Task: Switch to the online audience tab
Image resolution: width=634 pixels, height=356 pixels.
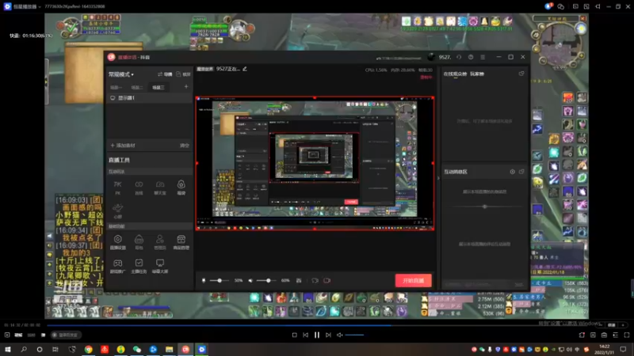Action: tap(455, 74)
